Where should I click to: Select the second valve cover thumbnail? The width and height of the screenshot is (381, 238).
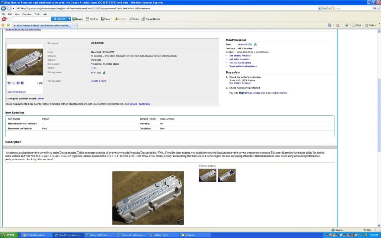click(227, 175)
